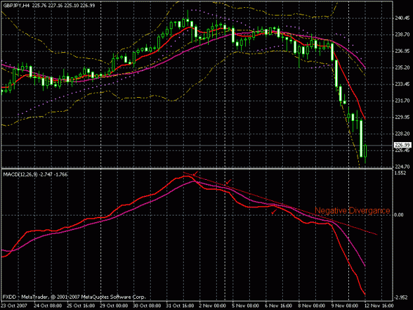Click the -2.952 MACD scale label
This screenshot has width=413, height=310.
pos(401,297)
